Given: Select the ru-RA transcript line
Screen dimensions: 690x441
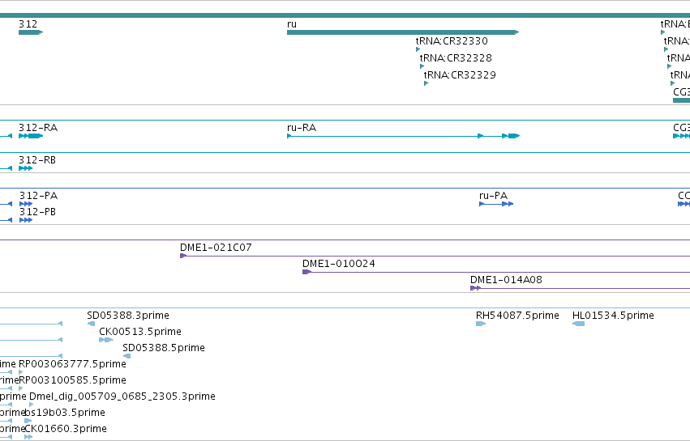Looking at the screenshot, I should coord(403,136).
